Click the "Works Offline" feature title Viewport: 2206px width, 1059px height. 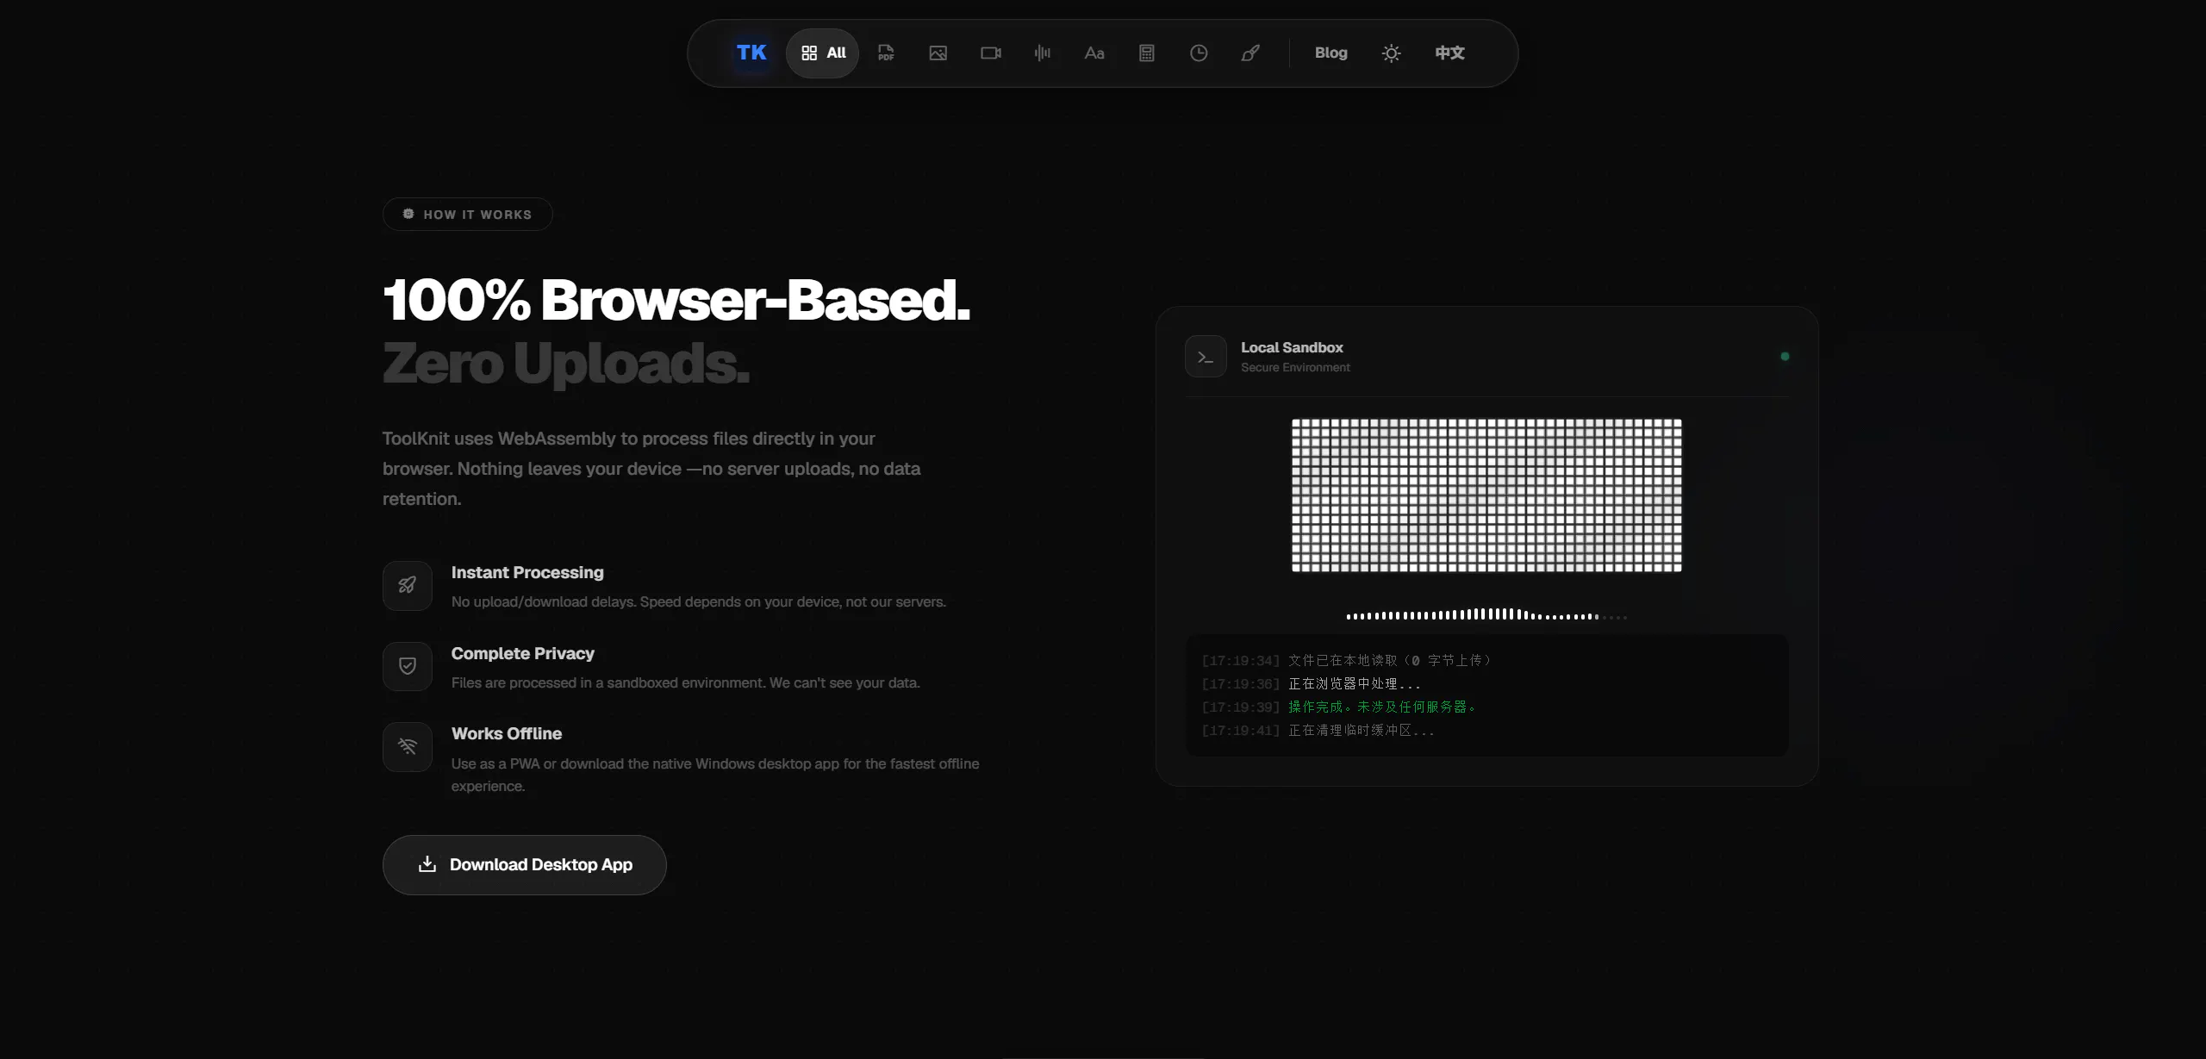pos(507,734)
